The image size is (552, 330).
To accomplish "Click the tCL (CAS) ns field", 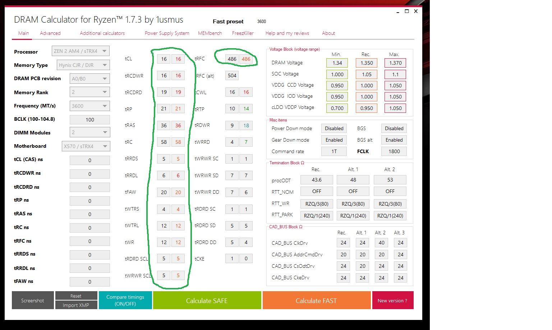I will pos(90,160).
